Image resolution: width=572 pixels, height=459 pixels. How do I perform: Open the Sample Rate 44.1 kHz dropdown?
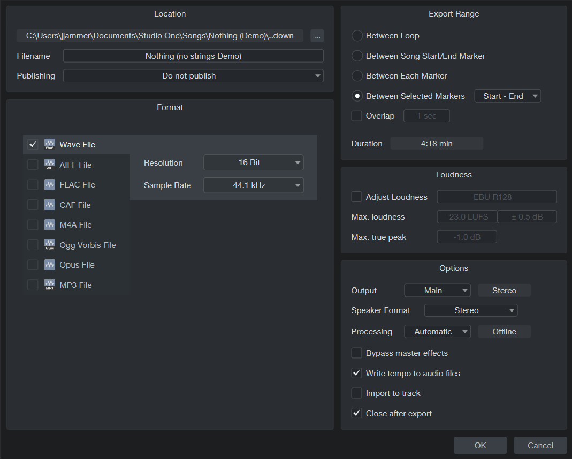point(254,185)
